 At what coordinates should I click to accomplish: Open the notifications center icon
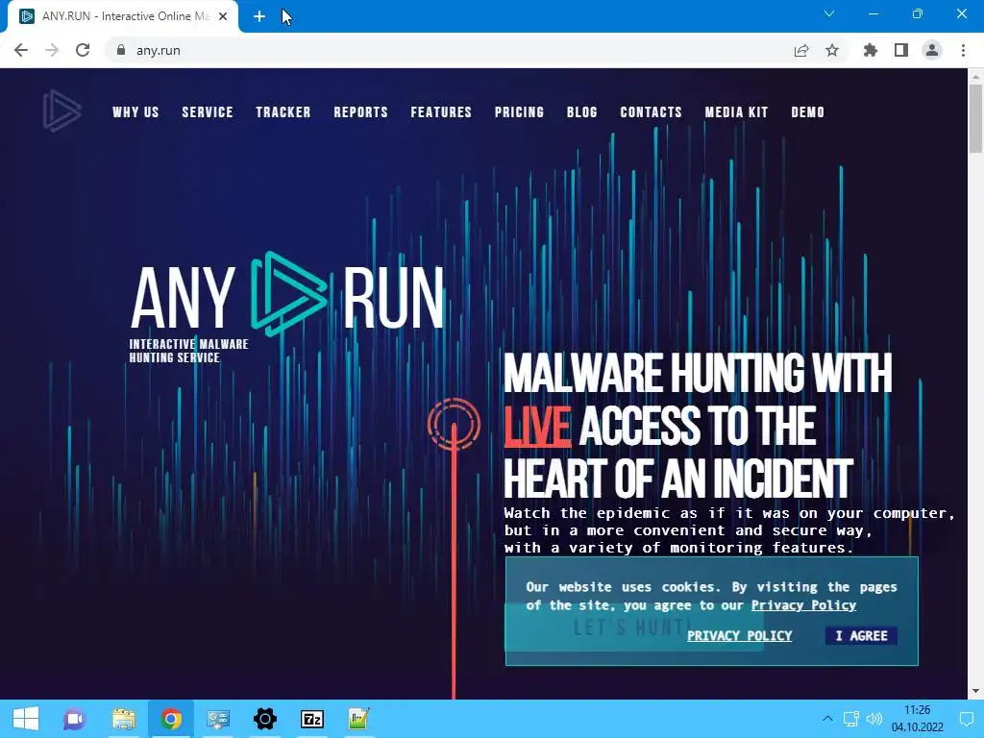(x=967, y=719)
